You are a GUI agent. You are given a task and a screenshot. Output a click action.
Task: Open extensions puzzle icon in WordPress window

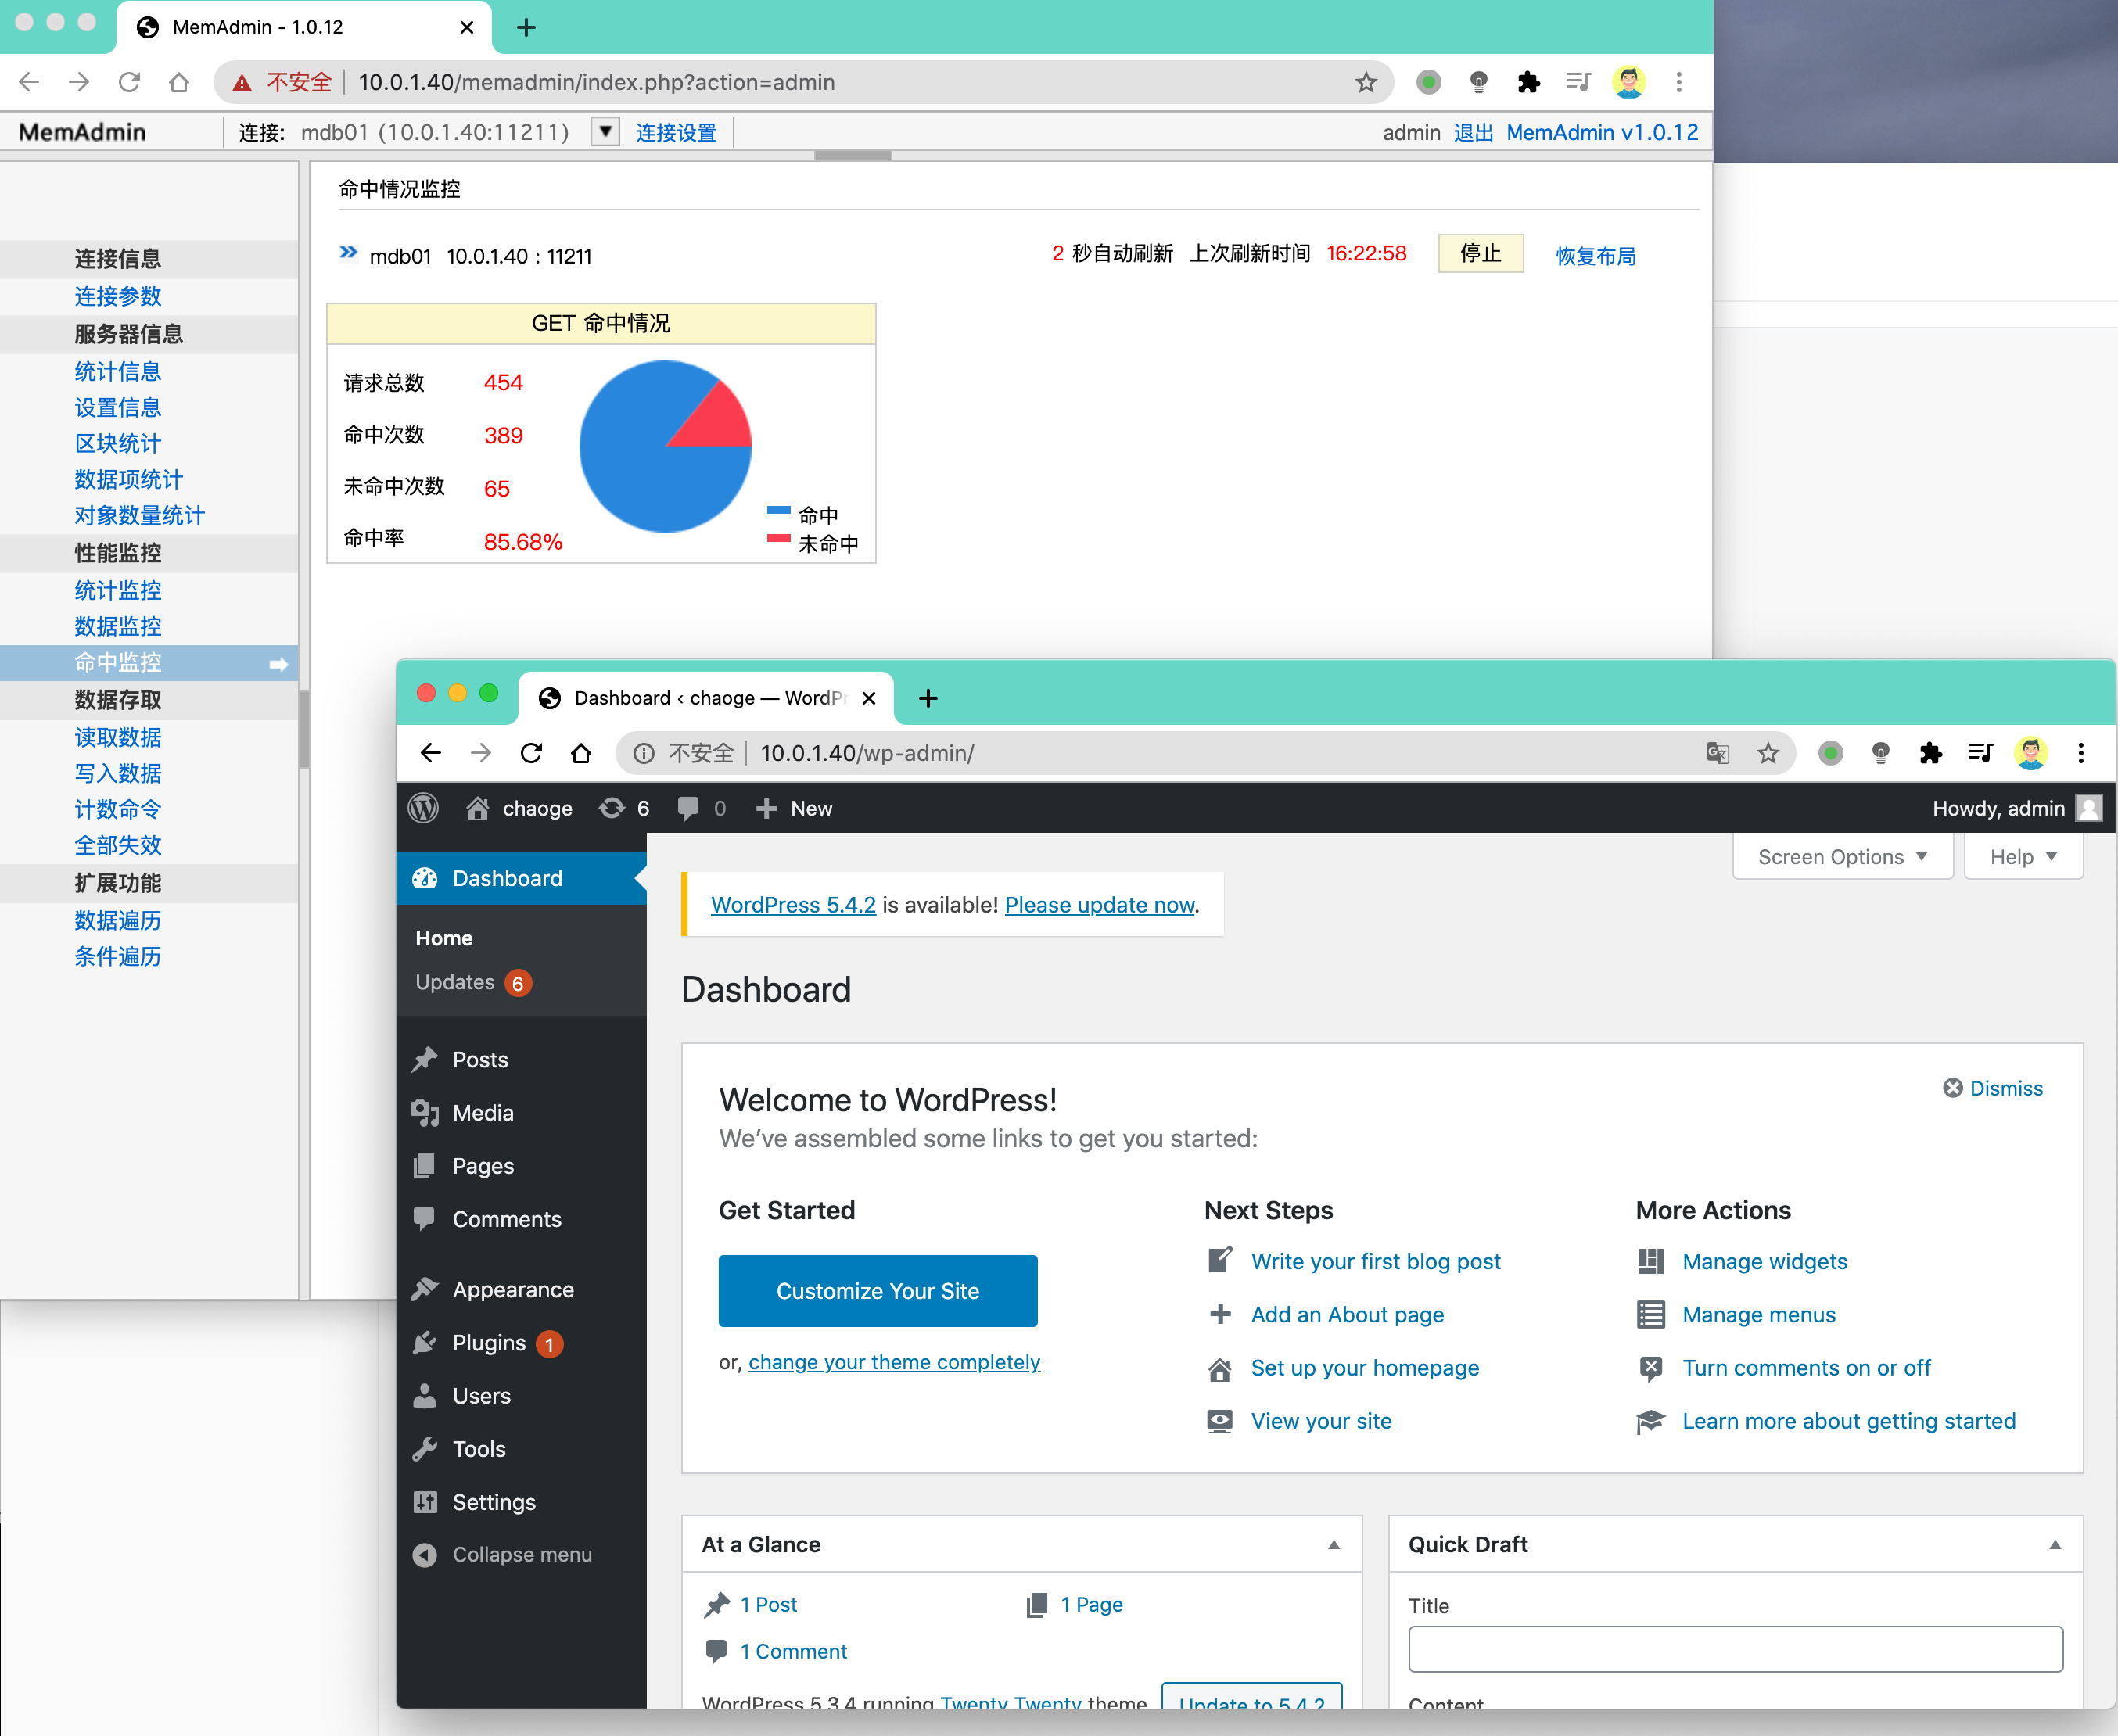pyautogui.click(x=1931, y=753)
